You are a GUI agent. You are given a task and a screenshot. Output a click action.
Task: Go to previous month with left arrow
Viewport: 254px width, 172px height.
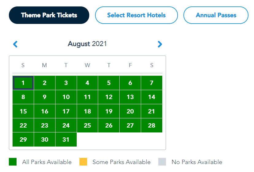click(x=15, y=44)
